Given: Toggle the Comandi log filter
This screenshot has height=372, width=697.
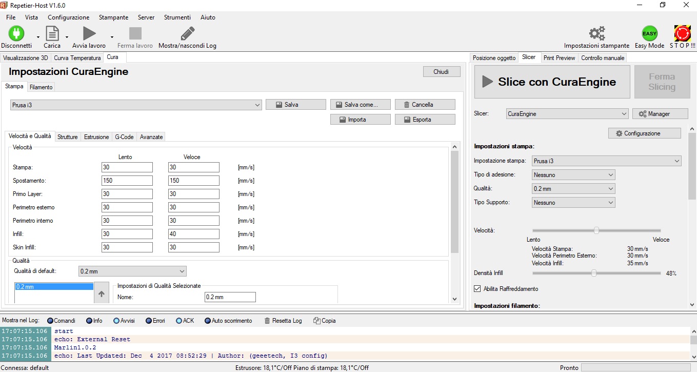Looking at the screenshot, I should [x=50, y=321].
